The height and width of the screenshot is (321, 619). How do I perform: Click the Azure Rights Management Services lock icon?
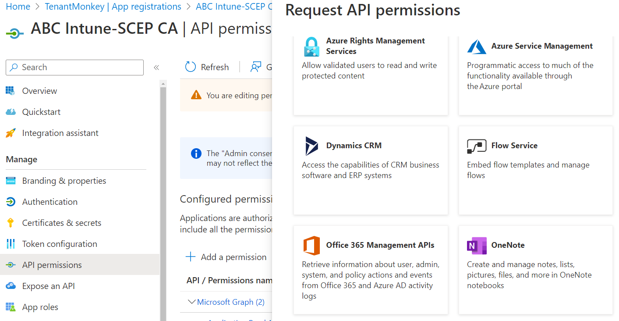(311, 46)
